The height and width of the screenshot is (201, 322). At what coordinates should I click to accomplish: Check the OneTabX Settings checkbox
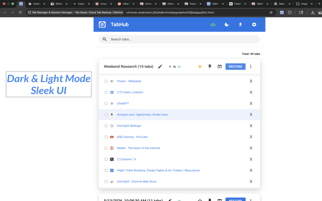(x=106, y=126)
